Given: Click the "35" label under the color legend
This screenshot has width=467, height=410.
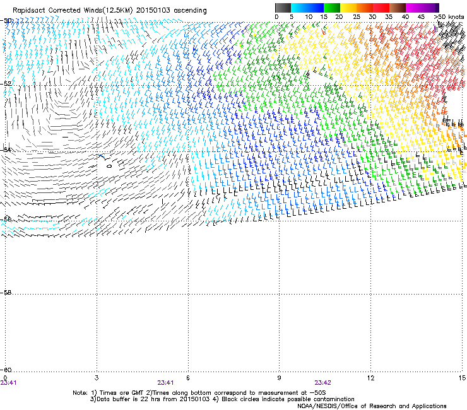Looking at the screenshot, I should coord(389,17).
